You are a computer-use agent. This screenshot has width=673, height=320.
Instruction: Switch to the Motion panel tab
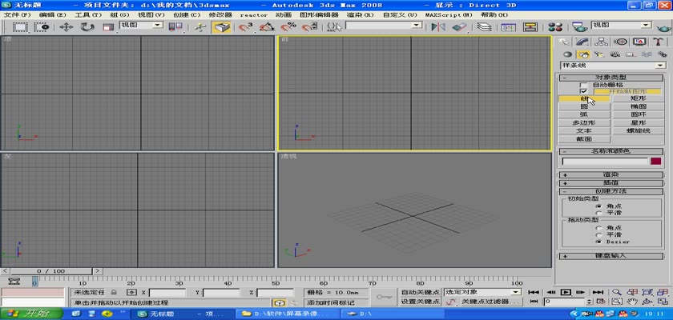coord(620,42)
